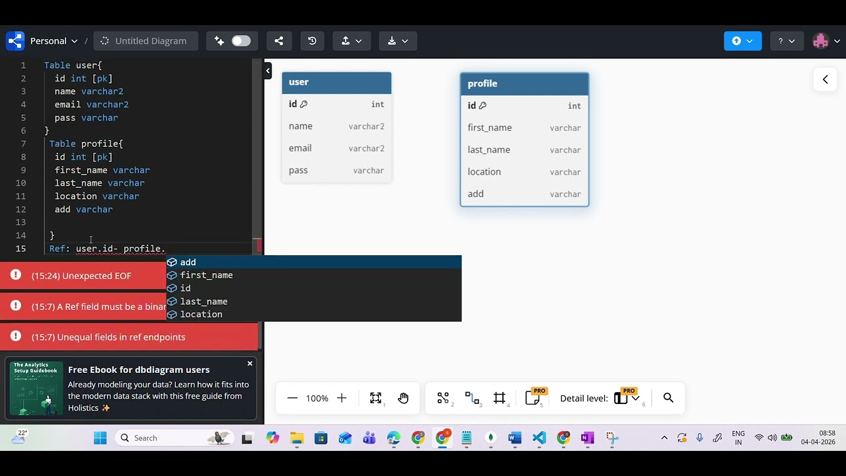Click the Analytics Setup Guidebook thumbnail
Viewport: 846px width, 476px height.
pyautogui.click(x=36, y=389)
